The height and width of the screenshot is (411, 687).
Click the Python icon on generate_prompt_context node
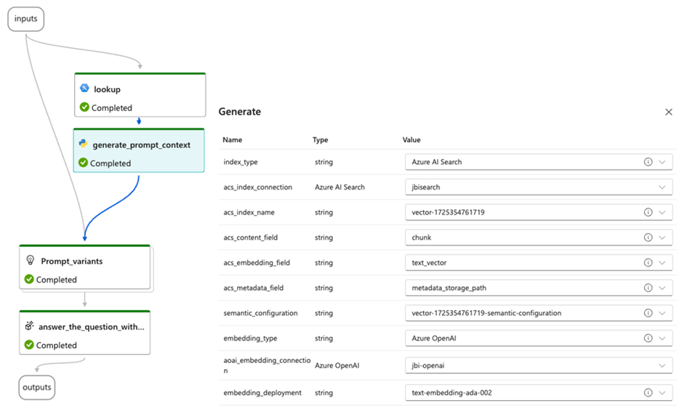84,144
